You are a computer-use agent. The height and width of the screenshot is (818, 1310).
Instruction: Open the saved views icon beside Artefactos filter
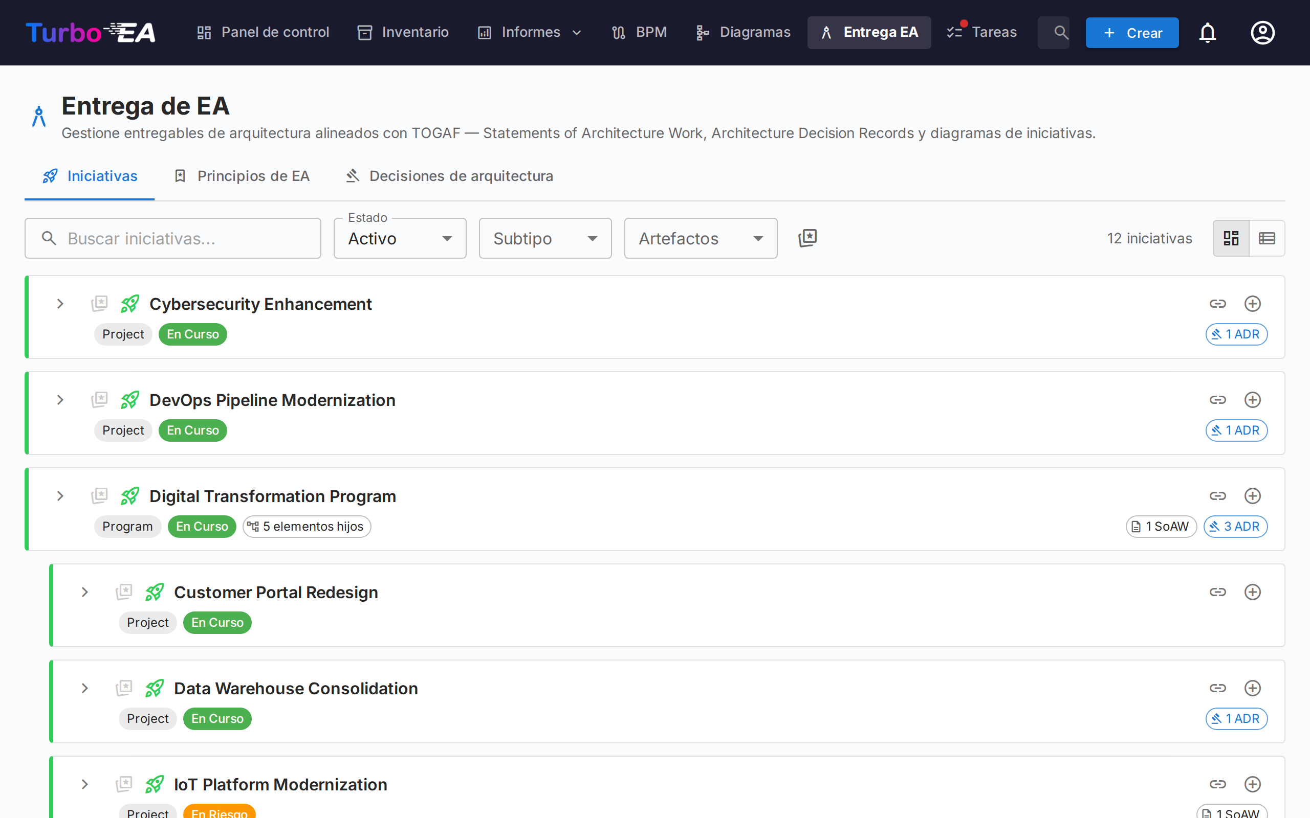pos(807,238)
